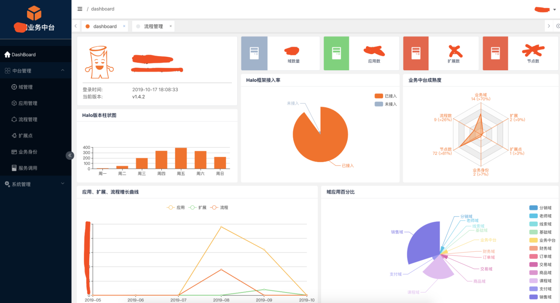Screen dimensions: 560x303
Task: Collapse sidebar using double-chevron handle
Action: click(70, 155)
